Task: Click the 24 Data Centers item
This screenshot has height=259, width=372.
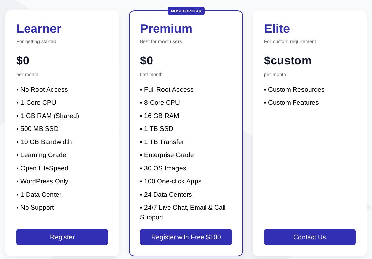Action: click(168, 195)
